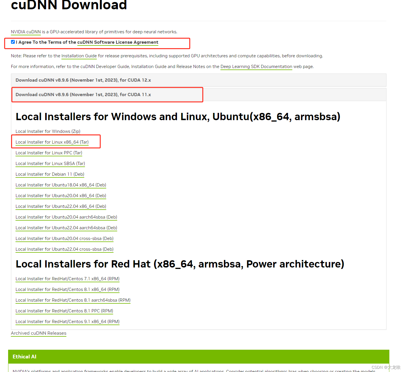The width and height of the screenshot is (405, 372).
Task: Click the cuDNN Download page title
Action: [x=69, y=5]
